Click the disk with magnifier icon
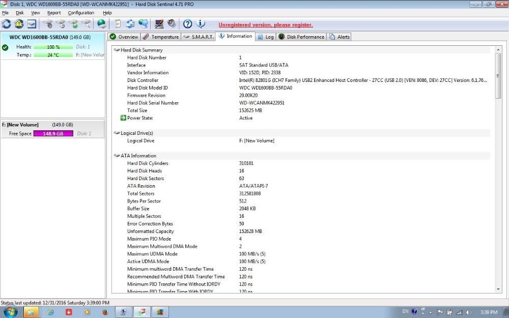509x318 pixels. (x=86, y=24)
